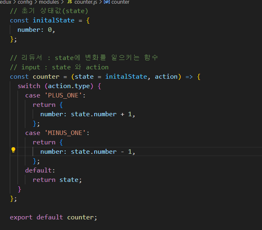
Task: Click the counter symbol icon in breadcrumb
Action: tap(107, 2)
